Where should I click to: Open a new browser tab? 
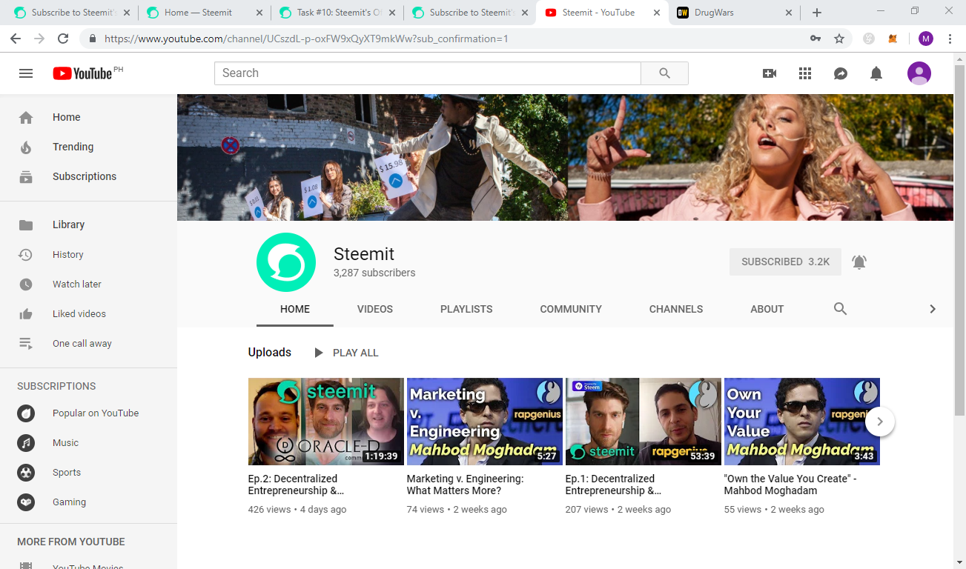point(817,13)
